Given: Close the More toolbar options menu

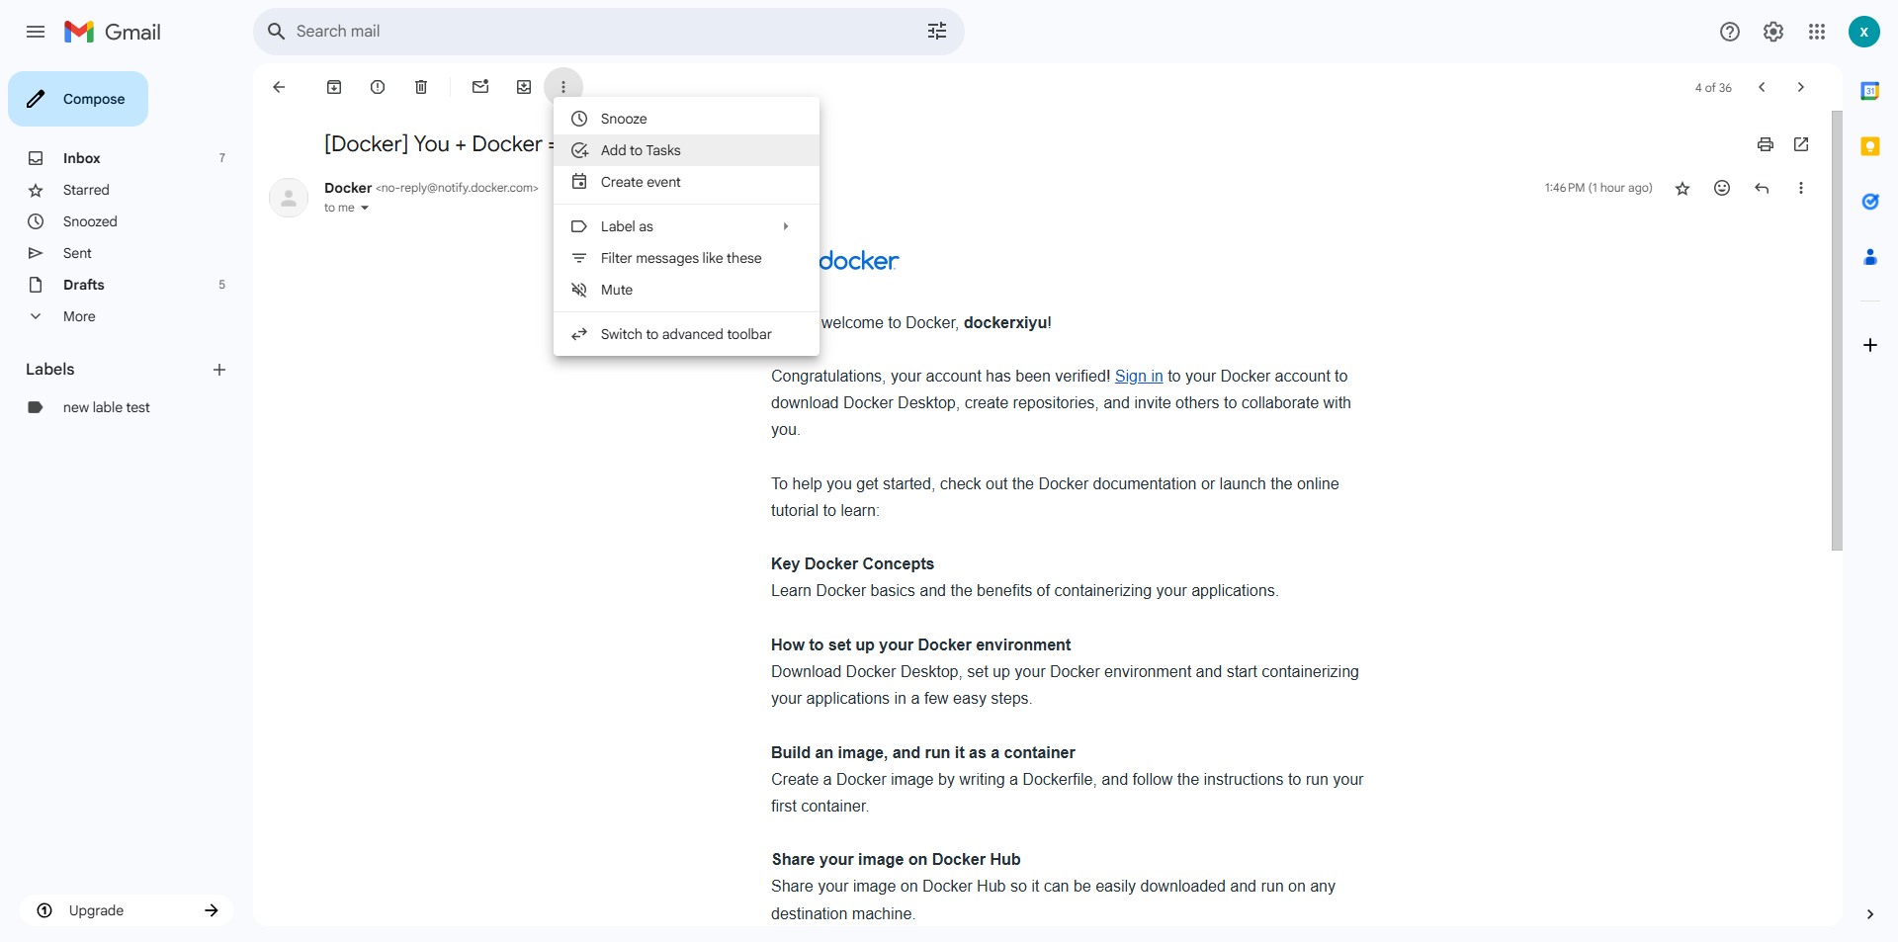Looking at the screenshot, I should tap(563, 87).
